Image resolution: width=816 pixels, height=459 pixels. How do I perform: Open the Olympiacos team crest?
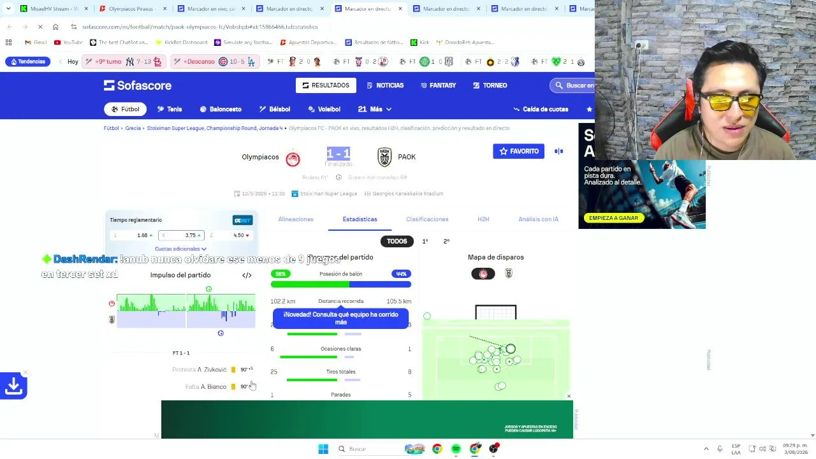(293, 157)
